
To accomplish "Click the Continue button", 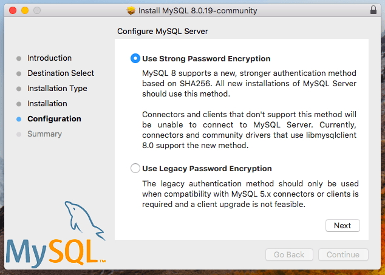I will 343,255.
